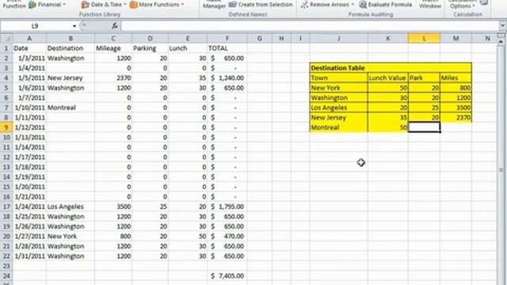Select the Town header cell

pos(338,78)
